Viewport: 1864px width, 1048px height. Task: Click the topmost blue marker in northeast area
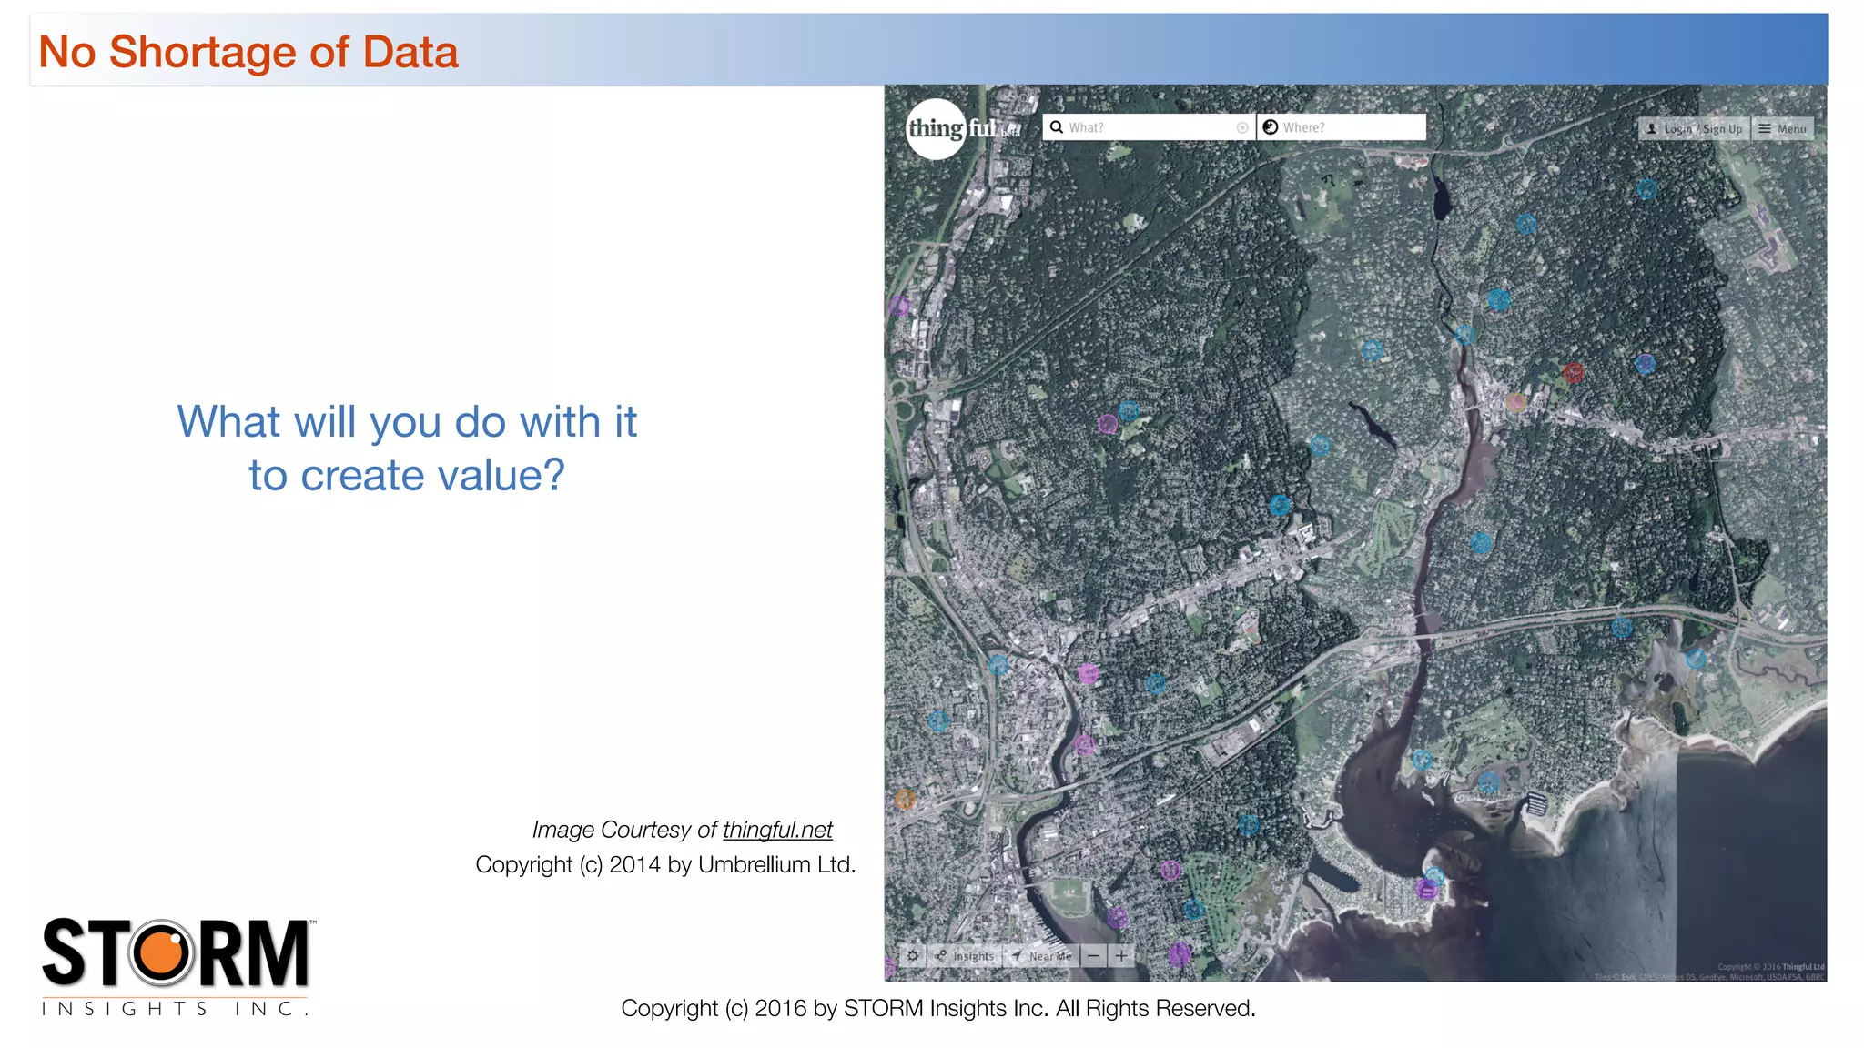point(1646,190)
